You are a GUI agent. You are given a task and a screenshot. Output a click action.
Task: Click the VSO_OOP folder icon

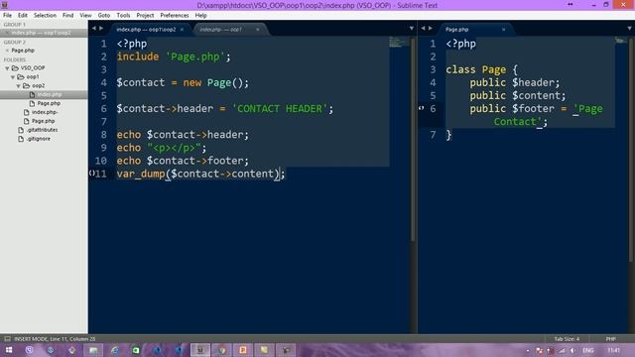point(15,68)
